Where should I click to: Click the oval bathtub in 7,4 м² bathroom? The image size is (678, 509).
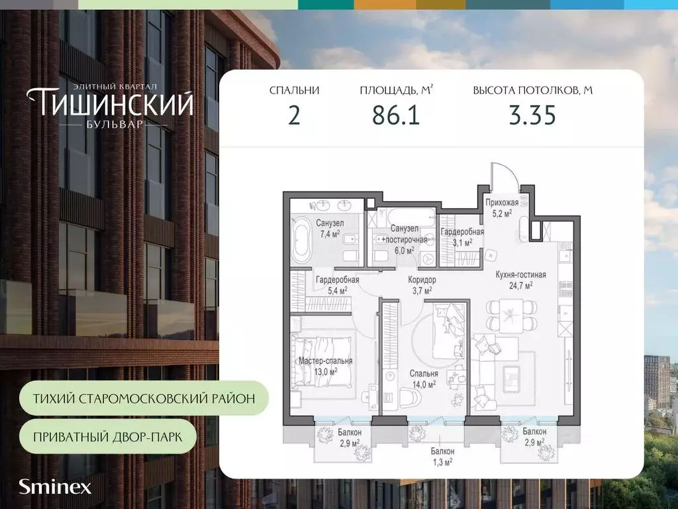click(301, 240)
